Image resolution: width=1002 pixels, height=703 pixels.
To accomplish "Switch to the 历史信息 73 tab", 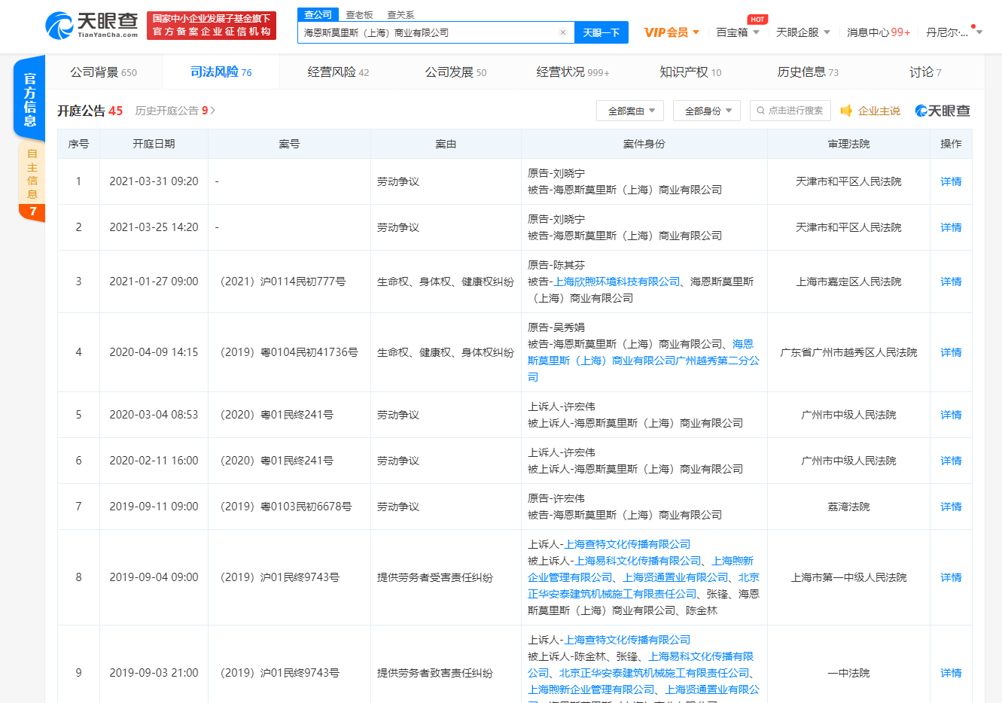I will (x=808, y=72).
